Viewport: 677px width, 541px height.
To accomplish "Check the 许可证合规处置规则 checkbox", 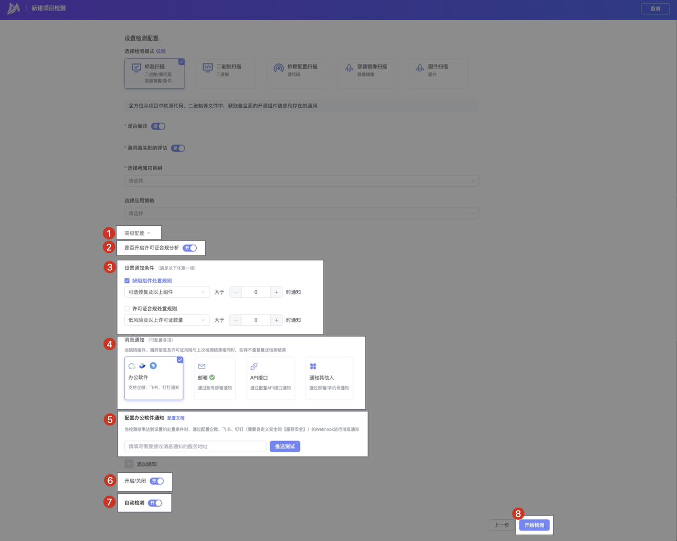I will click(127, 309).
